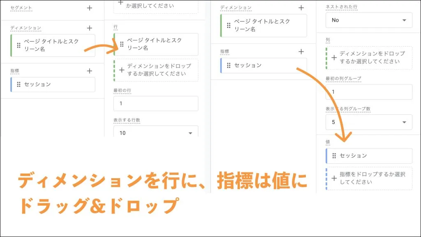The image size is (421, 237).
Task: Click ディメンションをドロップ drop zone under 列
Action: pyautogui.click(x=369, y=58)
